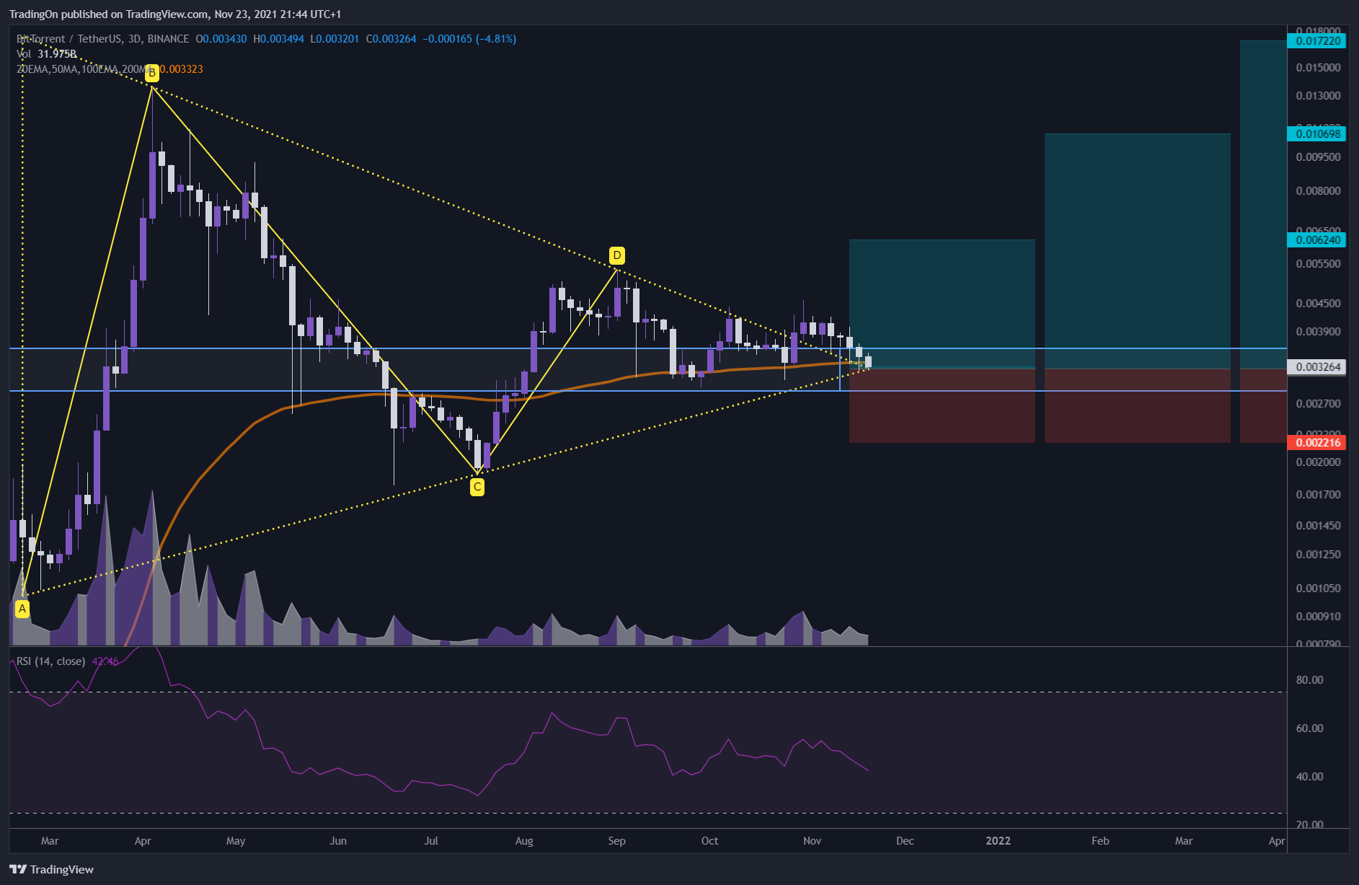The image size is (1359, 885).
Task: Select the 0.017220 target price label
Action: click(1316, 41)
